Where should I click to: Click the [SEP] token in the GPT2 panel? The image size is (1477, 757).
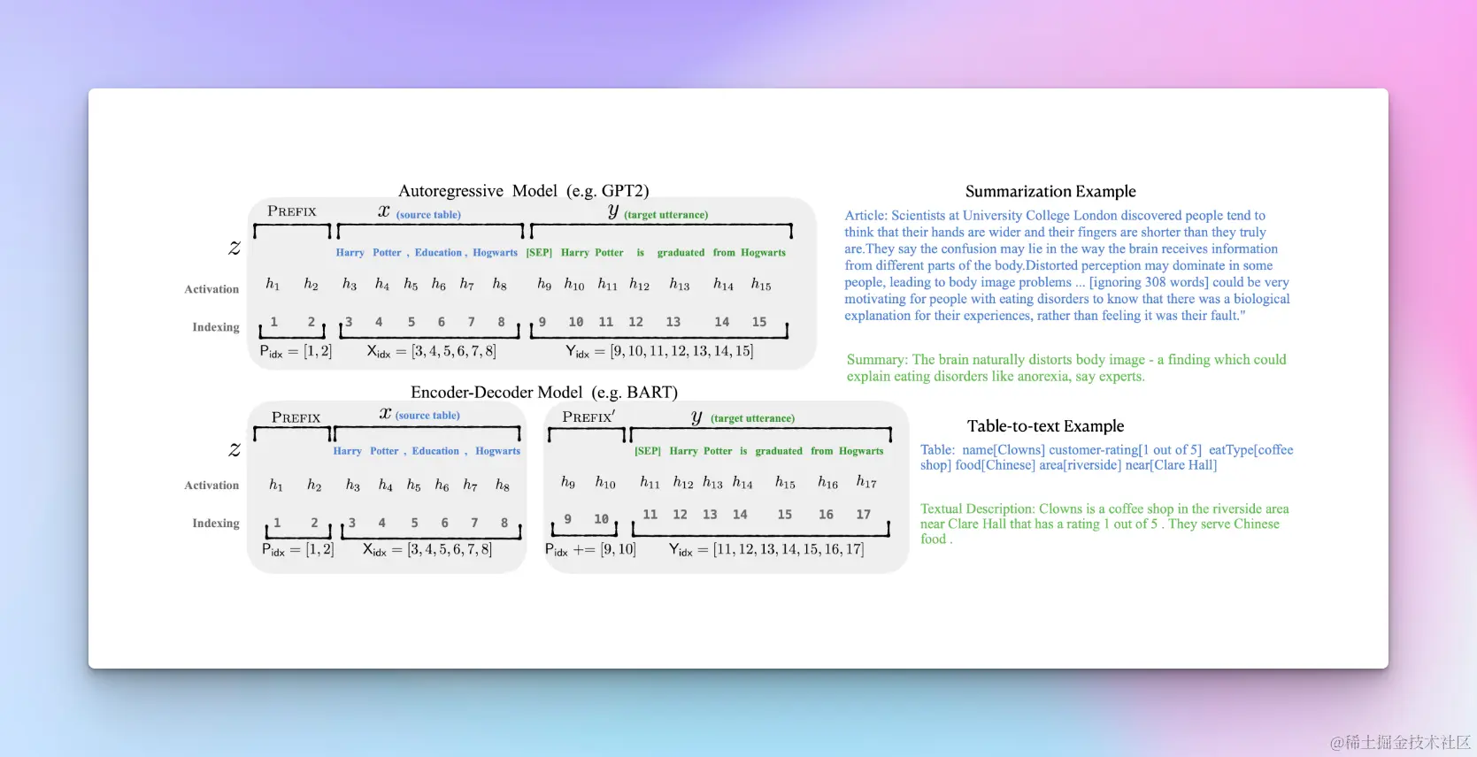tap(539, 253)
